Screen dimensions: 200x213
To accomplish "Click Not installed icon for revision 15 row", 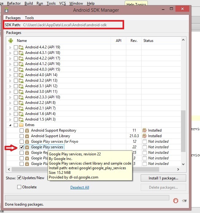I will (x=145, y=153).
